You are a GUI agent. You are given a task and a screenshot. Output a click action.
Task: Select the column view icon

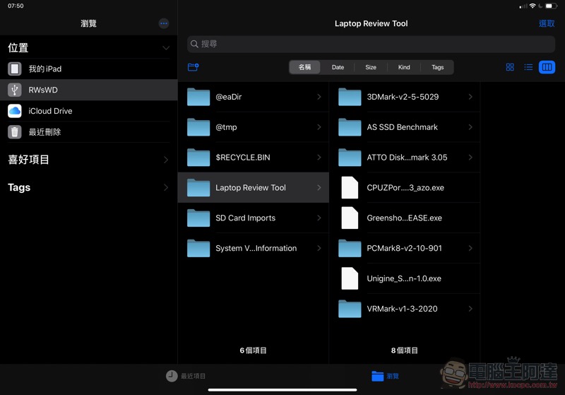[x=547, y=67]
